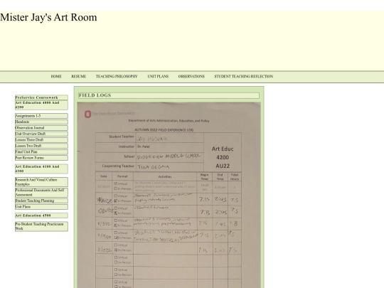384x288 pixels.
Task: Open Assignments 1-5 sidebar link
Action: coord(41,116)
